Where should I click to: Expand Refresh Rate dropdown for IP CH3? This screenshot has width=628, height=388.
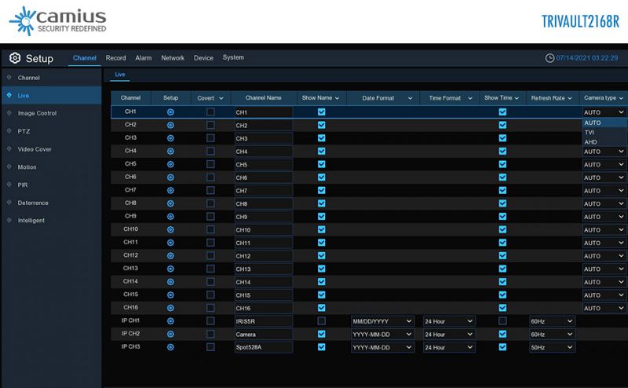point(552,347)
